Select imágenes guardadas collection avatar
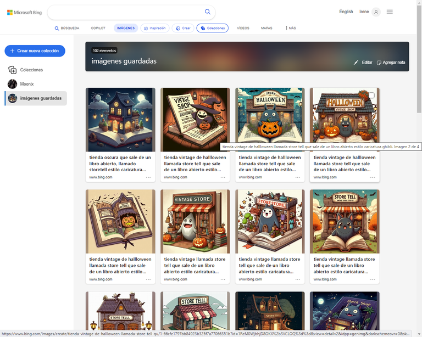This screenshot has height=337, width=422. point(13,98)
